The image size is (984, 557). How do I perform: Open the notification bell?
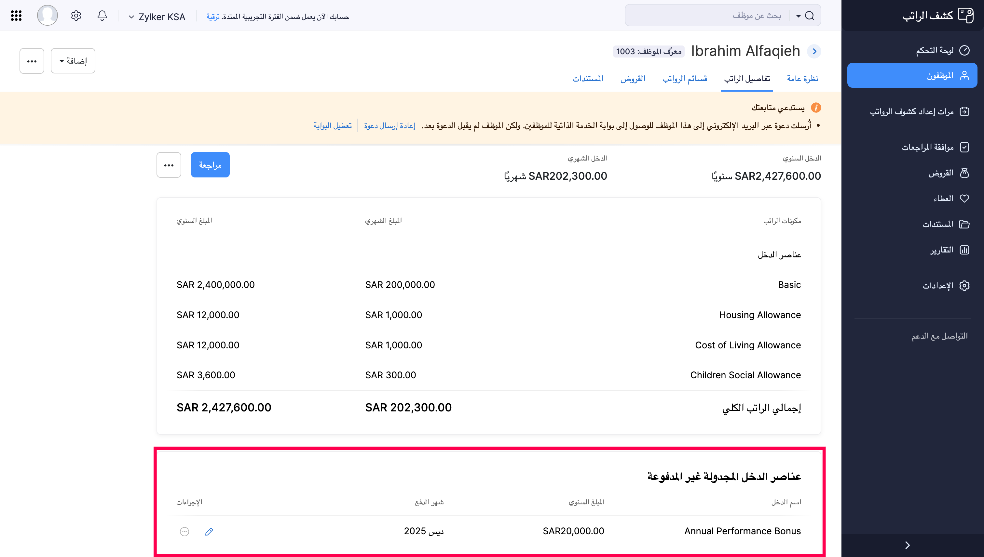102,16
